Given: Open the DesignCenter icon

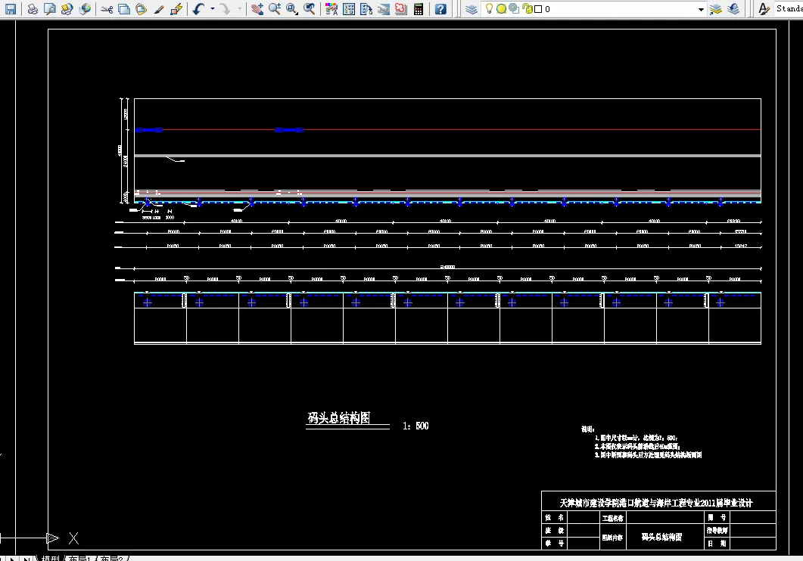Looking at the screenshot, I should pyautogui.click(x=349, y=8).
